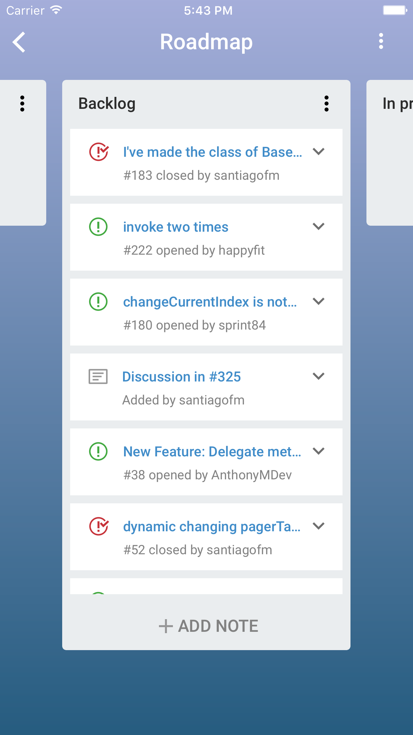Screen dimensions: 413x735
Task: Switch to the "In pr" column
Action: click(396, 104)
